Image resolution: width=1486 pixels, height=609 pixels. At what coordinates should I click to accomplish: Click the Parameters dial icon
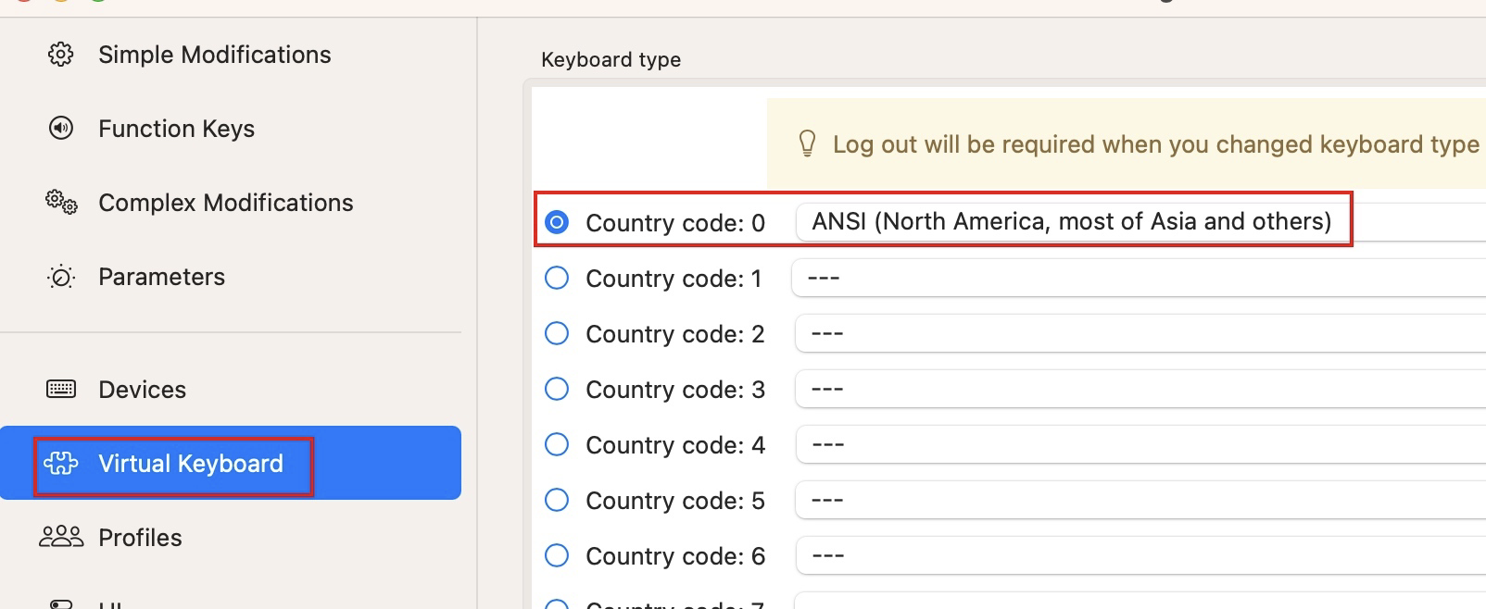pos(61,277)
